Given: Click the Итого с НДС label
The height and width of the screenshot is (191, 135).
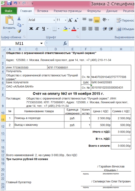Looking at the screenshot, I should [x=101, y=132].
